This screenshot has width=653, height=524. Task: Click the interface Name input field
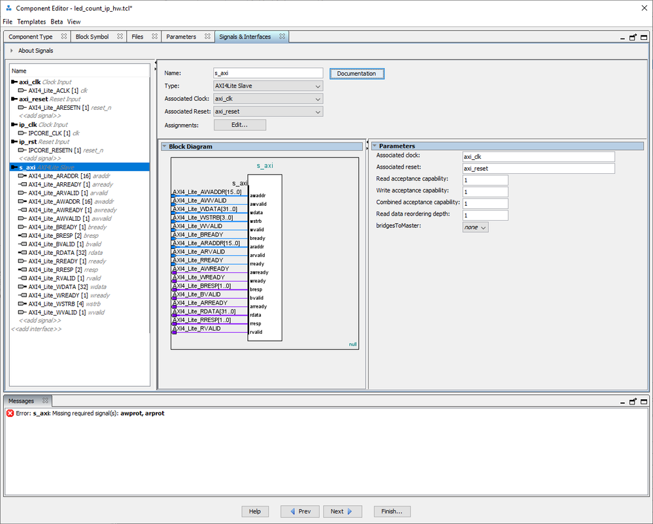point(268,74)
